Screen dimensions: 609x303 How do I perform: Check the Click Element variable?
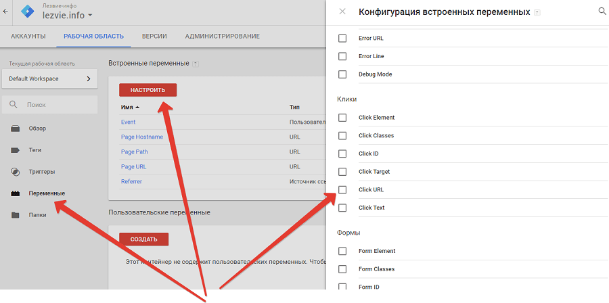point(342,118)
